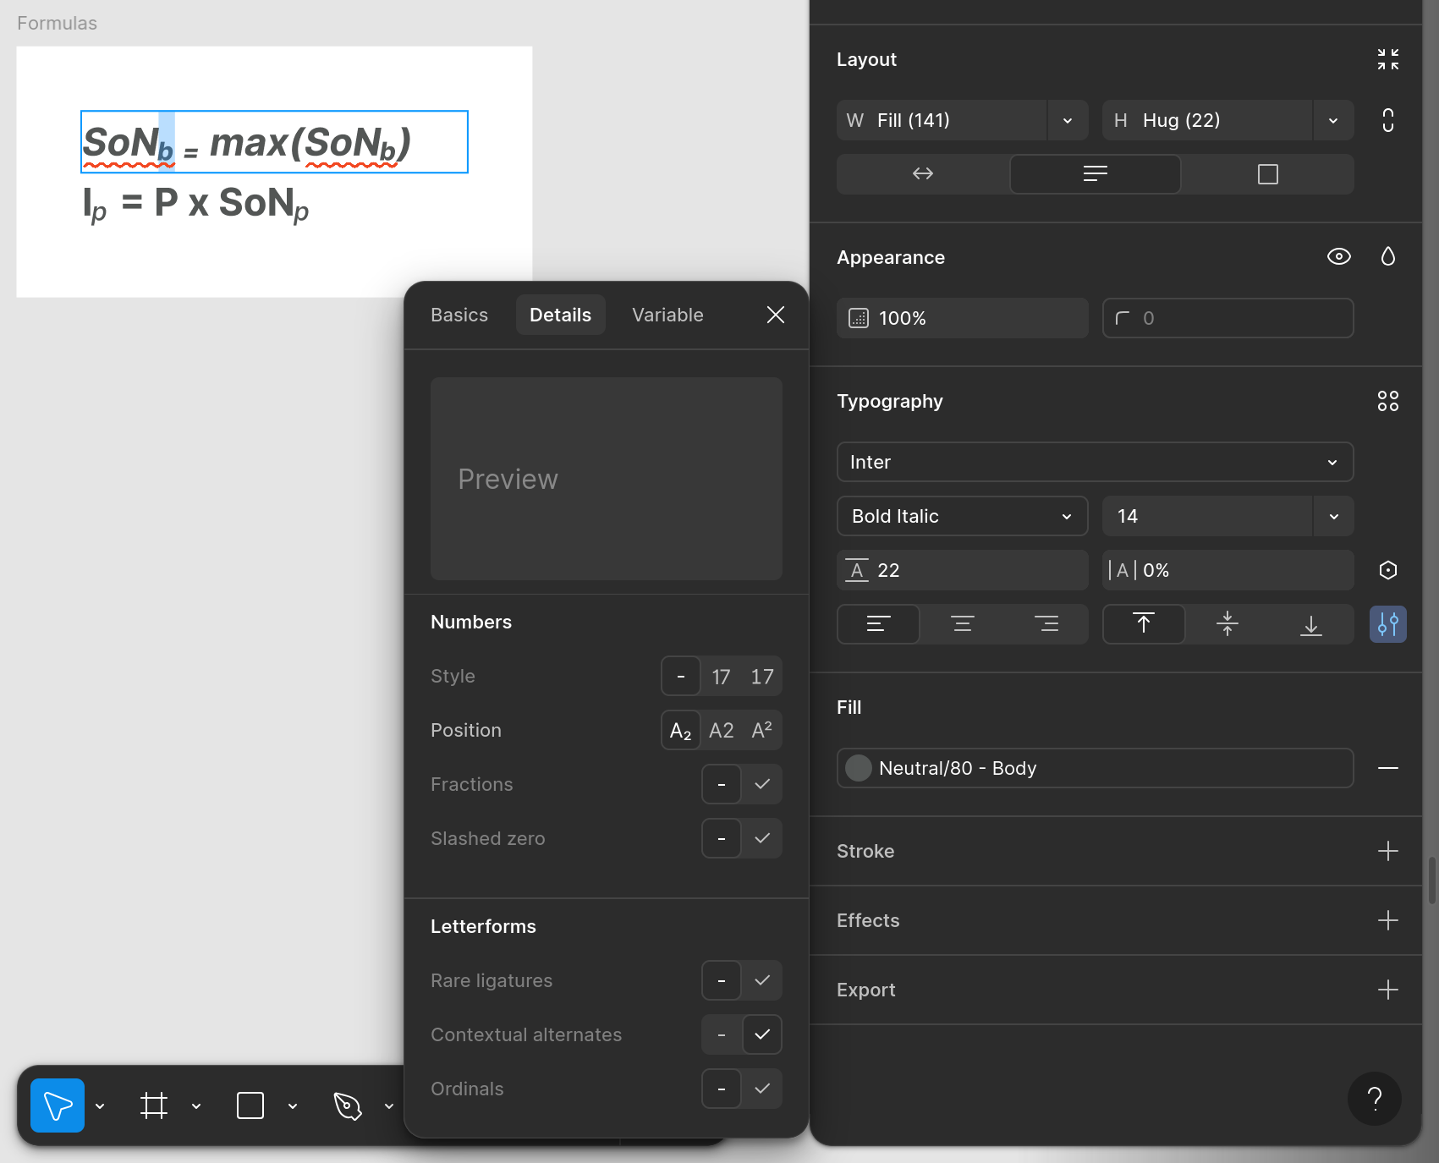This screenshot has height=1163, width=1439.
Task: Toggle constrain proportions lock icon
Action: 1387,120
